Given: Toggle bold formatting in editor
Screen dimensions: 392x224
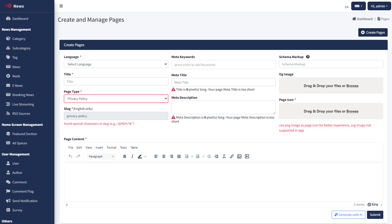Looking at the screenshot, I should coord(125,156).
